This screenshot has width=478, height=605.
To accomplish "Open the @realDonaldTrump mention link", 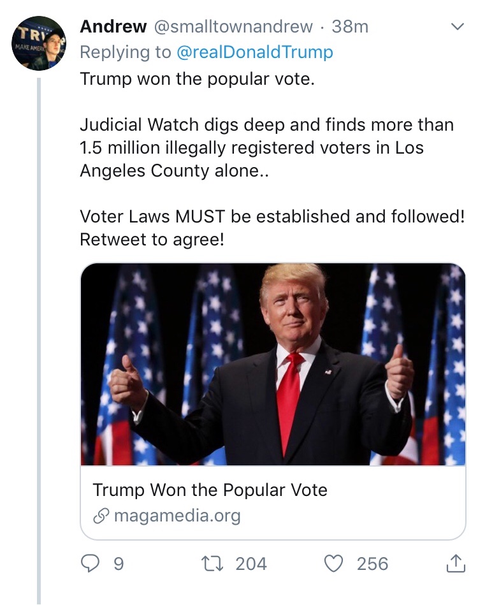I will pyautogui.click(x=254, y=52).
